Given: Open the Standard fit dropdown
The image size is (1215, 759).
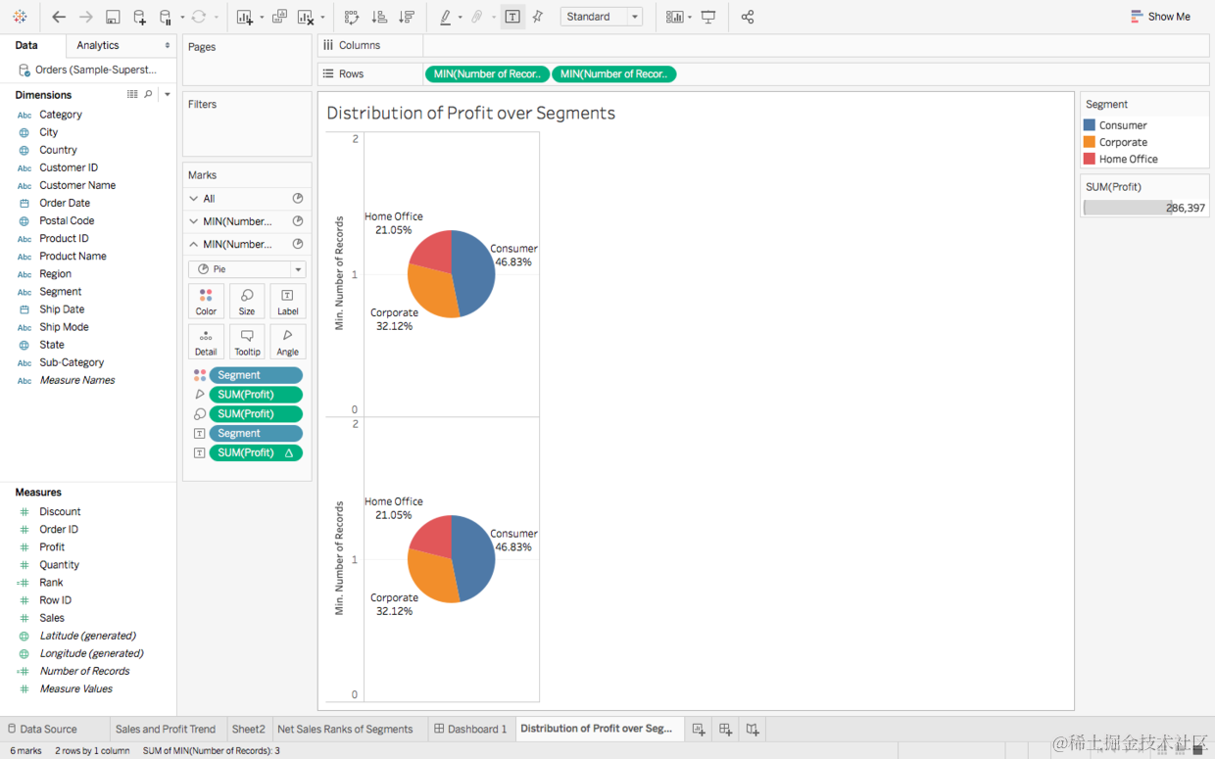Looking at the screenshot, I should tap(602, 17).
